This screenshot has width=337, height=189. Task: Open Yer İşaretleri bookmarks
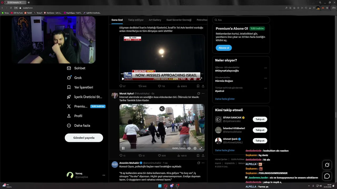coord(80,87)
